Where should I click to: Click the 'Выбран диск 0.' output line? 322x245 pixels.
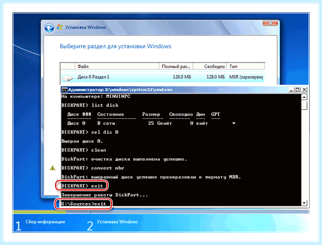82,141
